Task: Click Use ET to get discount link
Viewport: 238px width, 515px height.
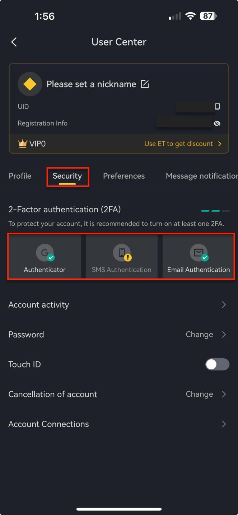Action: point(179,144)
